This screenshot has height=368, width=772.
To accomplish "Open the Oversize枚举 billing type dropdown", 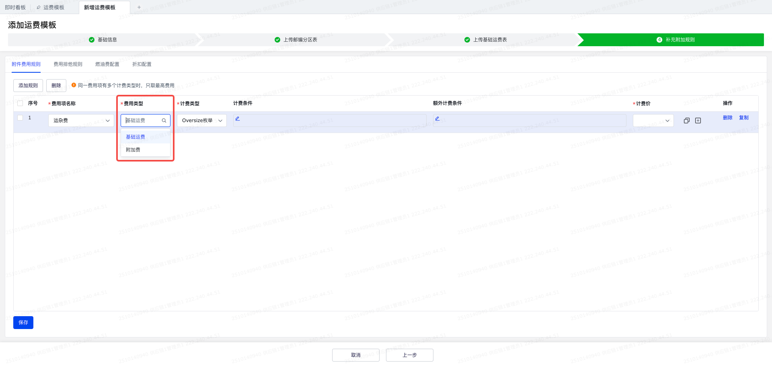I will point(202,121).
